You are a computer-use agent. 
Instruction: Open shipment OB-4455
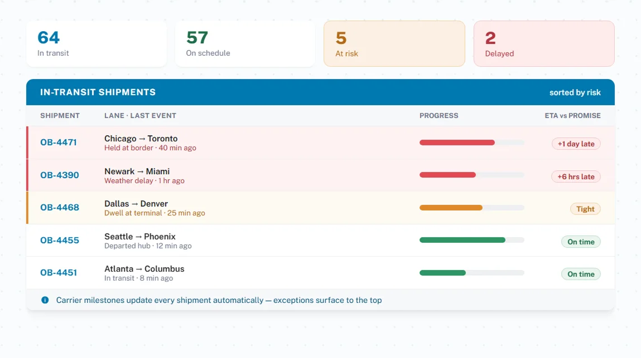pos(59,241)
